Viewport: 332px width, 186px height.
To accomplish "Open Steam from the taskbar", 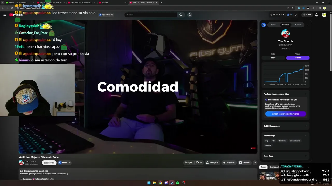I will 172,183.
